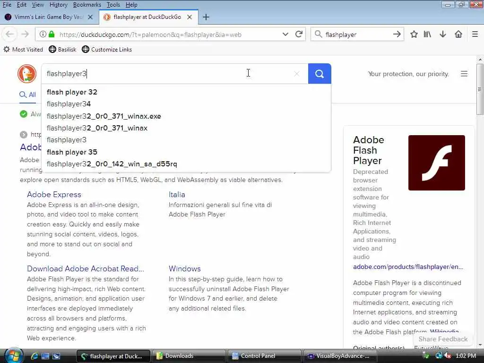Launch Internet Explorer from quick launch

click(x=34, y=356)
